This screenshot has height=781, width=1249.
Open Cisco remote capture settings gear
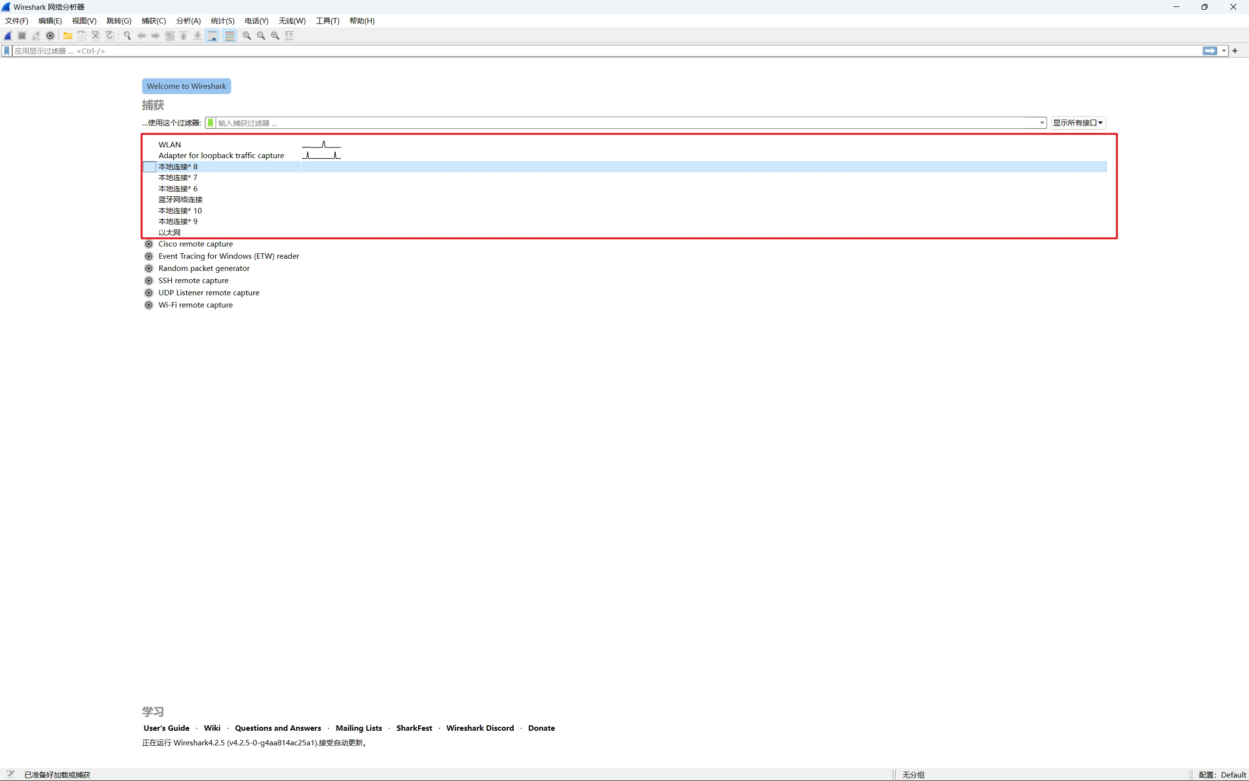(x=149, y=244)
